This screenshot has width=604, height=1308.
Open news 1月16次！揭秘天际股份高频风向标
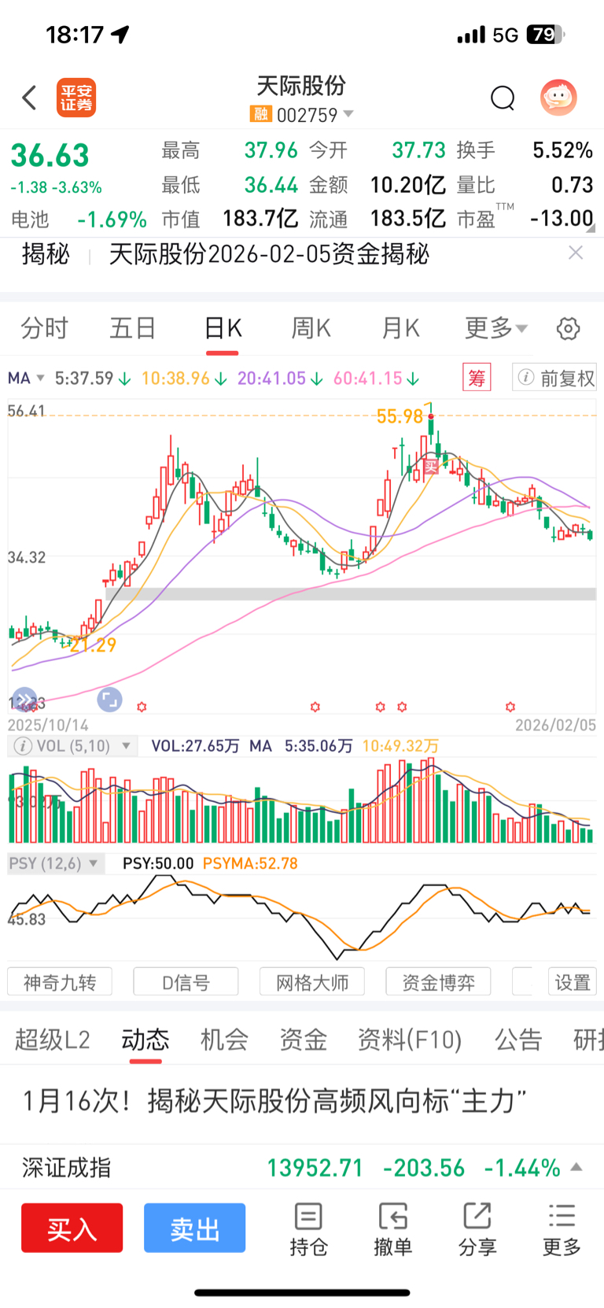(274, 1101)
